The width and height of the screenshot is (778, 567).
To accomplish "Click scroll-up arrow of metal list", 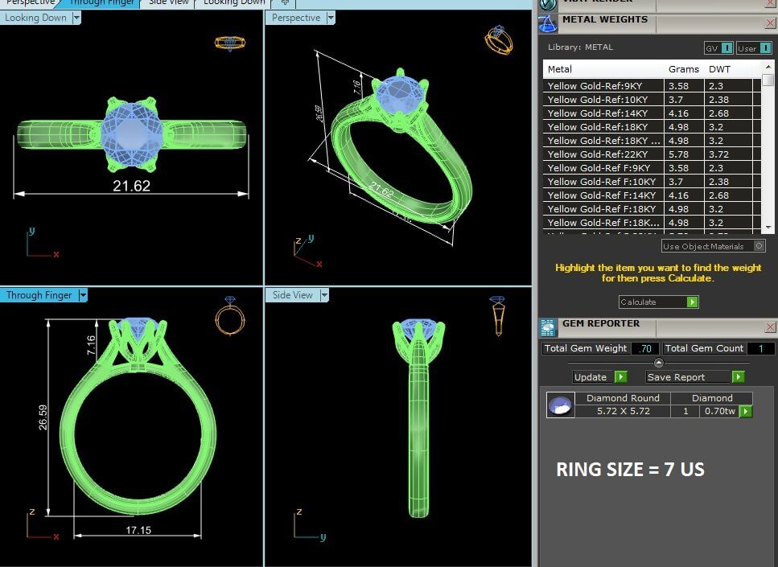I will point(768,67).
